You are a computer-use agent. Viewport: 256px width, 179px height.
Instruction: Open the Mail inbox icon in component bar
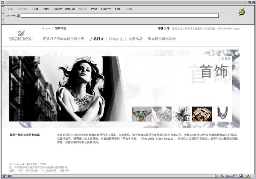click(x=227, y=176)
